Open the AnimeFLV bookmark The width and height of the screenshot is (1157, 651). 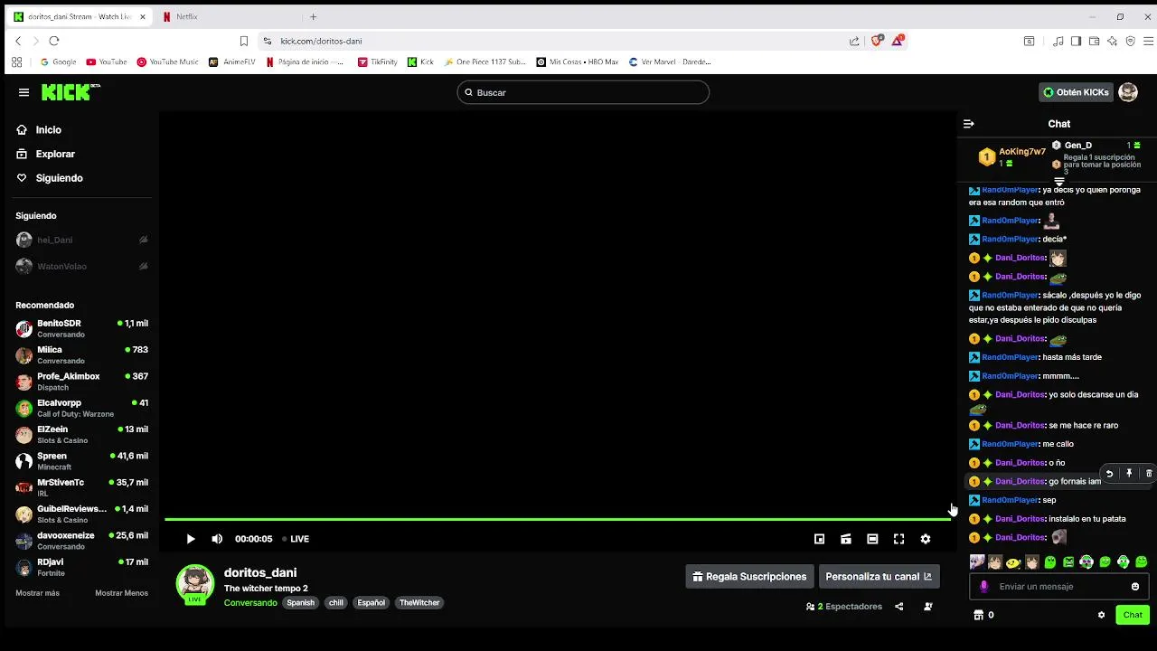[x=232, y=62]
